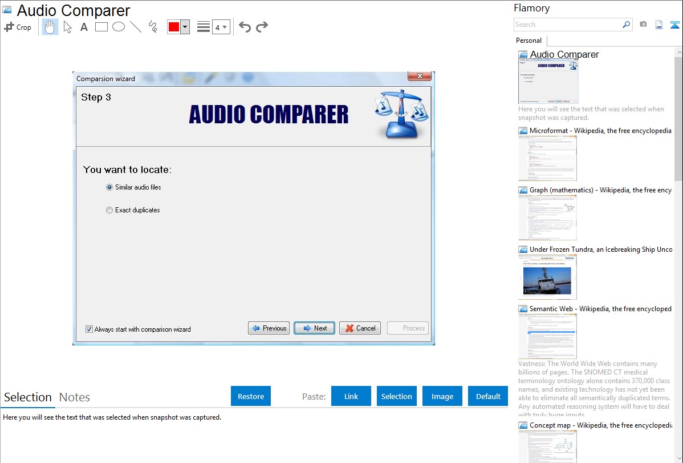Cancel the comparison wizard
683x463 pixels.
[x=360, y=328]
